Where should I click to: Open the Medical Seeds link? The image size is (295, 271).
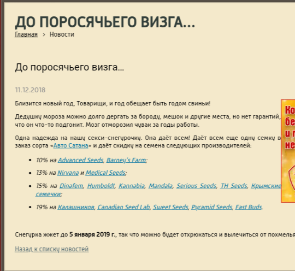pos(105,173)
